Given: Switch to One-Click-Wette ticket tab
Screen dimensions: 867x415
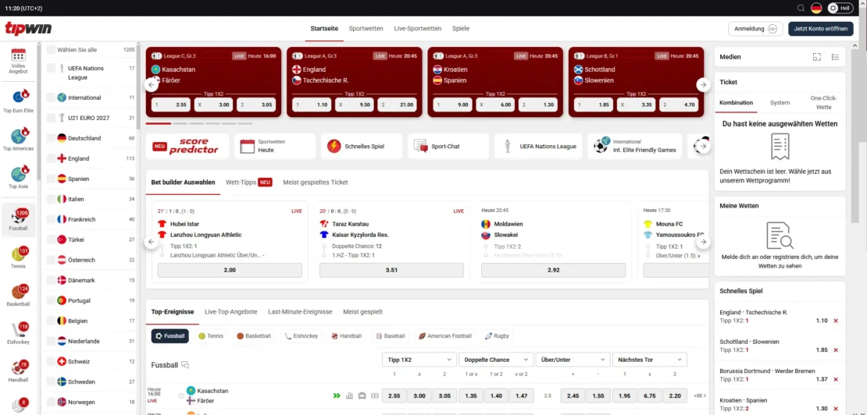Looking at the screenshot, I should tap(824, 103).
